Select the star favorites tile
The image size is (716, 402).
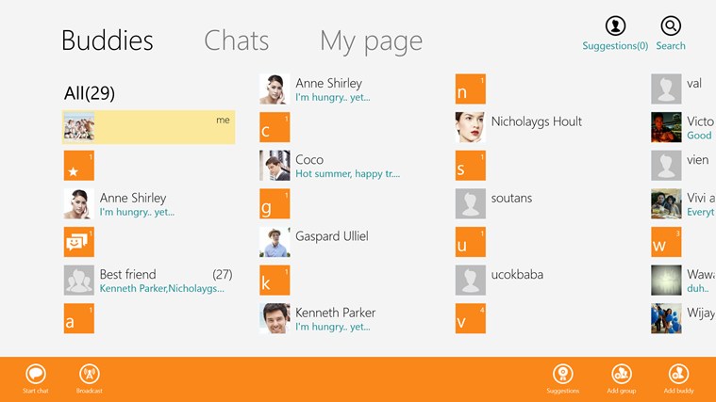pos(79,166)
